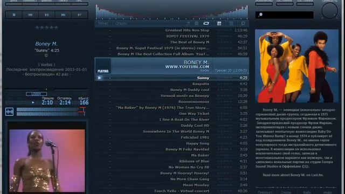The height and width of the screenshot is (194, 345).
Task: Select 'Felicidad 1981' track
Action: click(172, 137)
